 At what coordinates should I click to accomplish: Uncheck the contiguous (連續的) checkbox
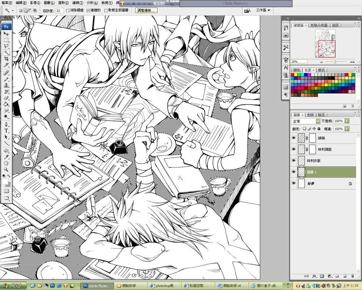88,11
